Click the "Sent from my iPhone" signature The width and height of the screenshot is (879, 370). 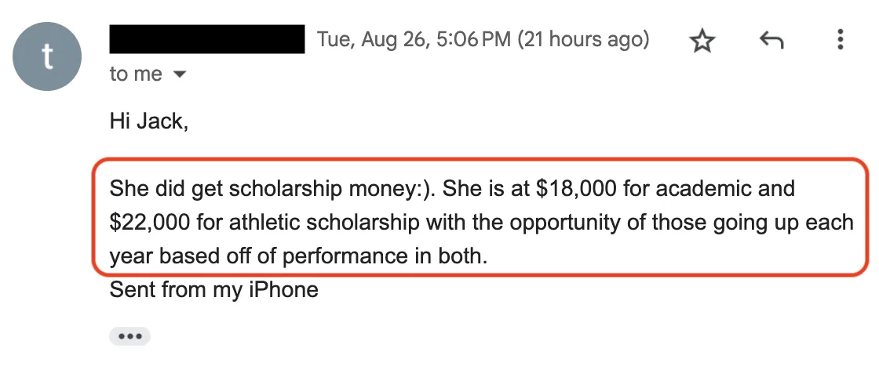tap(213, 290)
